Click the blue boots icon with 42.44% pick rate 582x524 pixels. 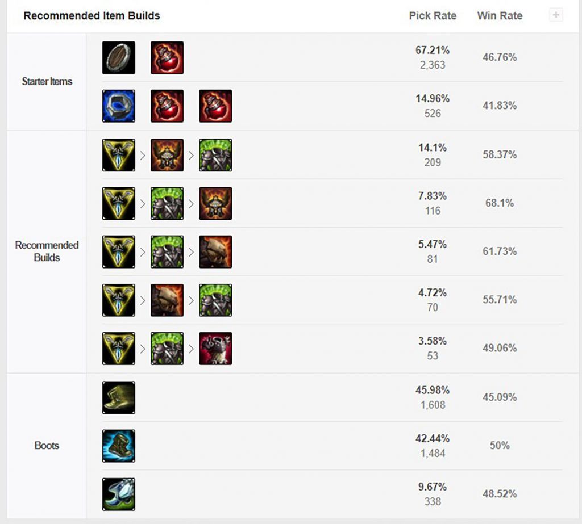coord(119,446)
